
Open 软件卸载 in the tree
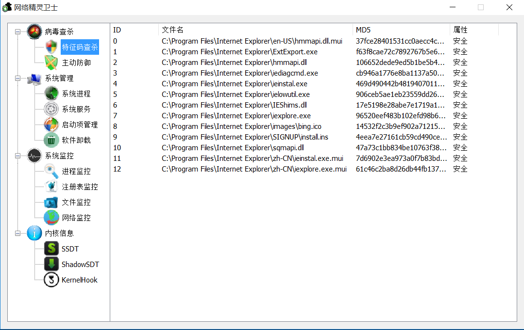coord(76,140)
